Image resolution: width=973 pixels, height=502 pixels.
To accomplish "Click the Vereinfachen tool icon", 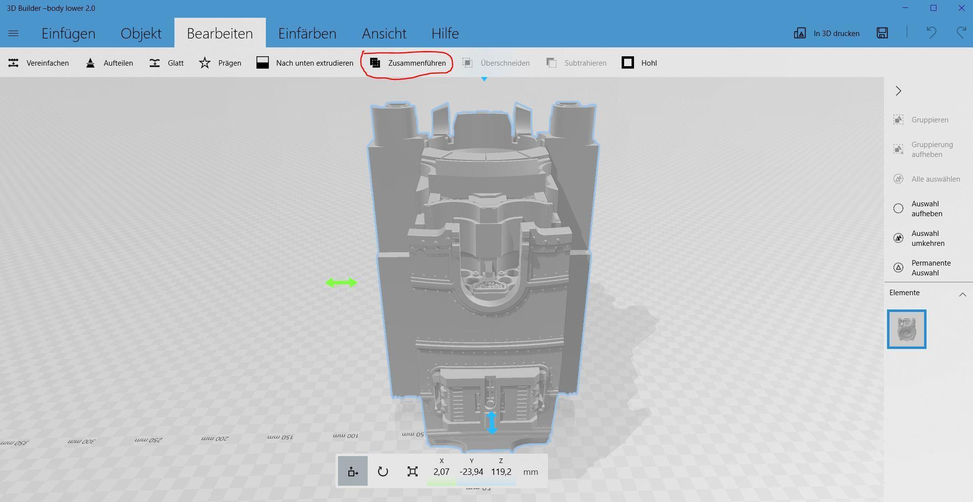I will 14,63.
